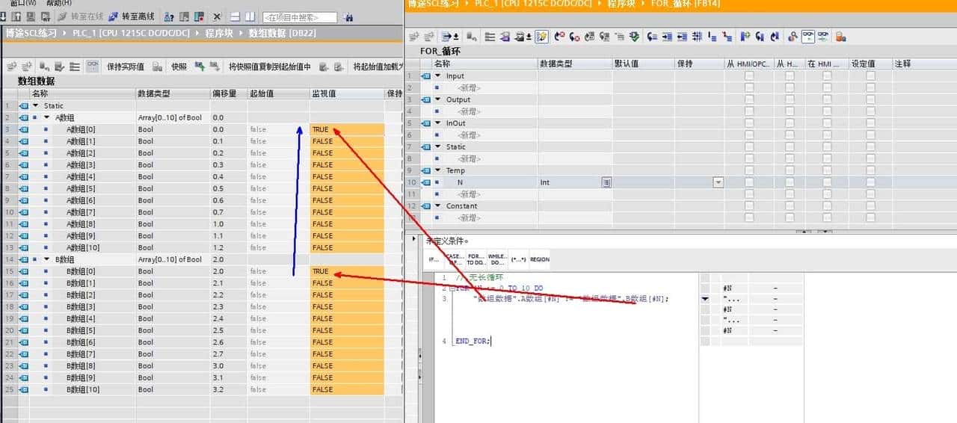Viewport: 957px width, 423px height.
Task: Click the binoculars search icon
Action: pos(348,16)
